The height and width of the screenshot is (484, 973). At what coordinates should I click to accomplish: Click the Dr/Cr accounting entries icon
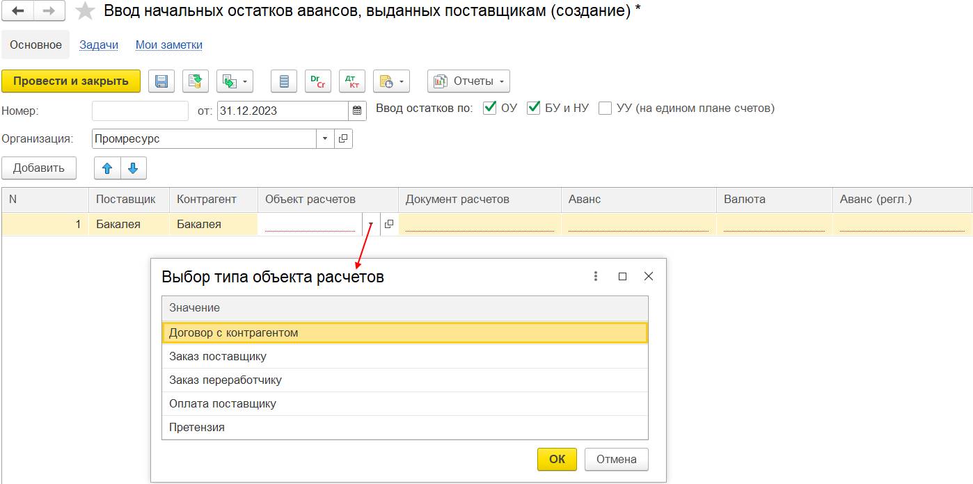317,81
